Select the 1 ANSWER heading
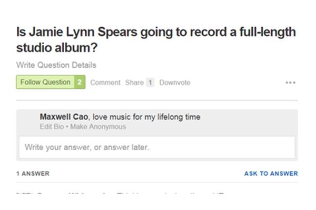This screenshot has height=210, width=316. (x=33, y=173)
